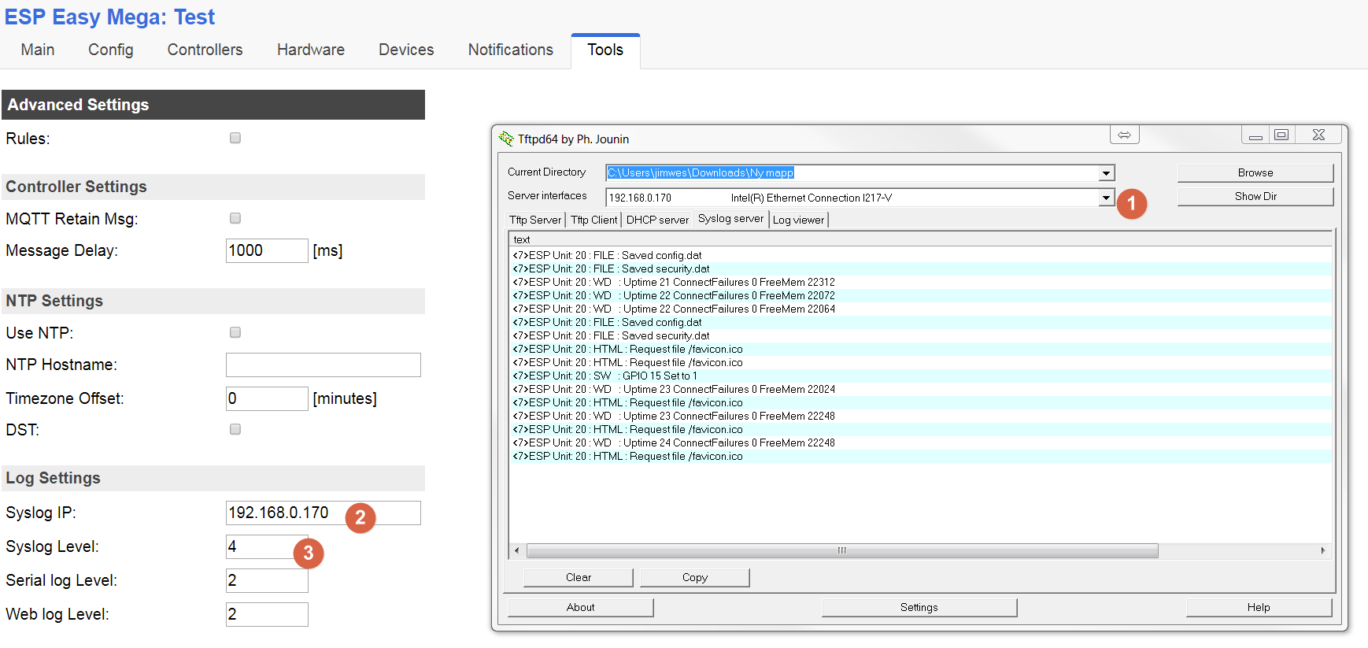Click the Help button
This screenshot has width=1368, height=648.
(x=1259, y=607)
